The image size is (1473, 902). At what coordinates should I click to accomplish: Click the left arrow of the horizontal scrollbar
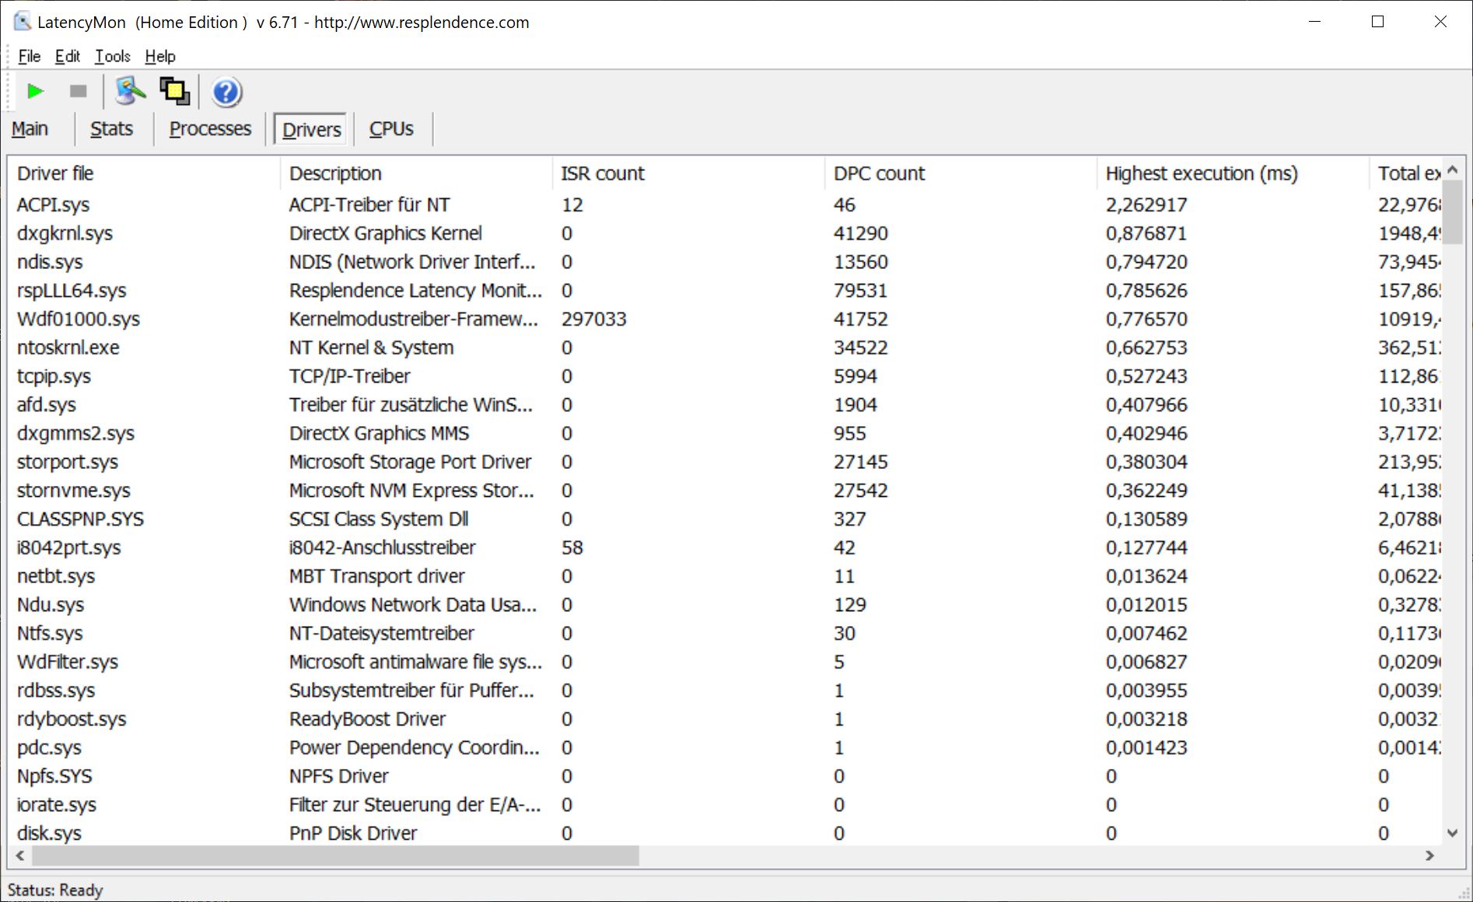pos(19,855)
